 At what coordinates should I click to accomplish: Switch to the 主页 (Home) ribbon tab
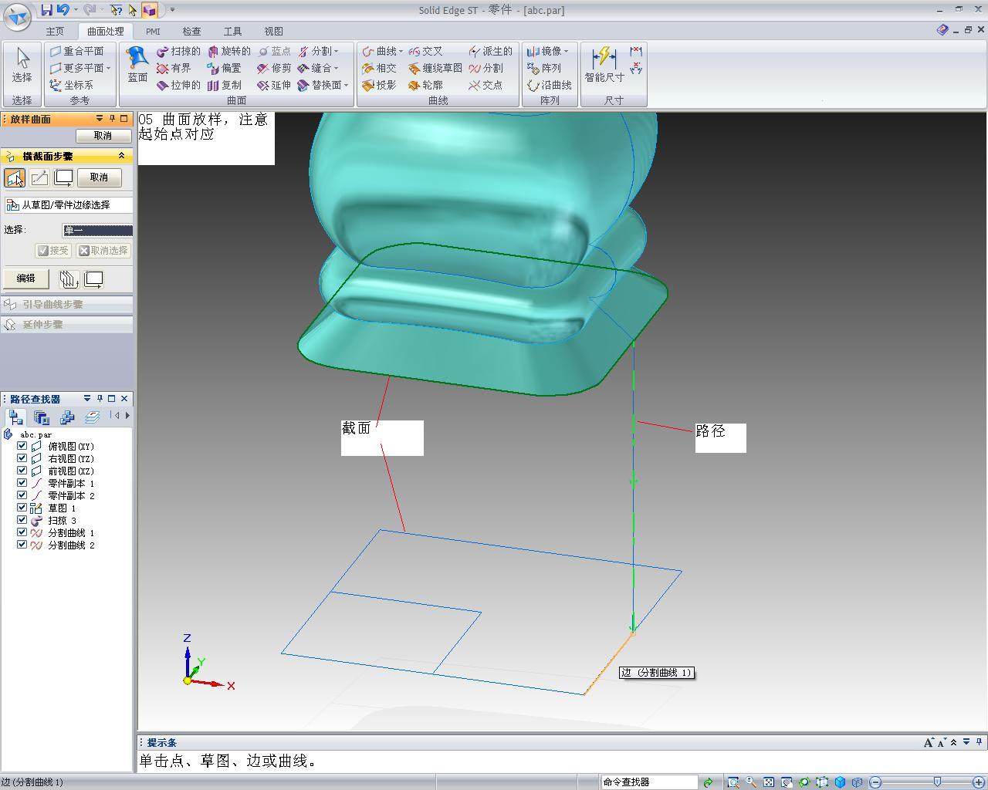(x=55, y=32)
